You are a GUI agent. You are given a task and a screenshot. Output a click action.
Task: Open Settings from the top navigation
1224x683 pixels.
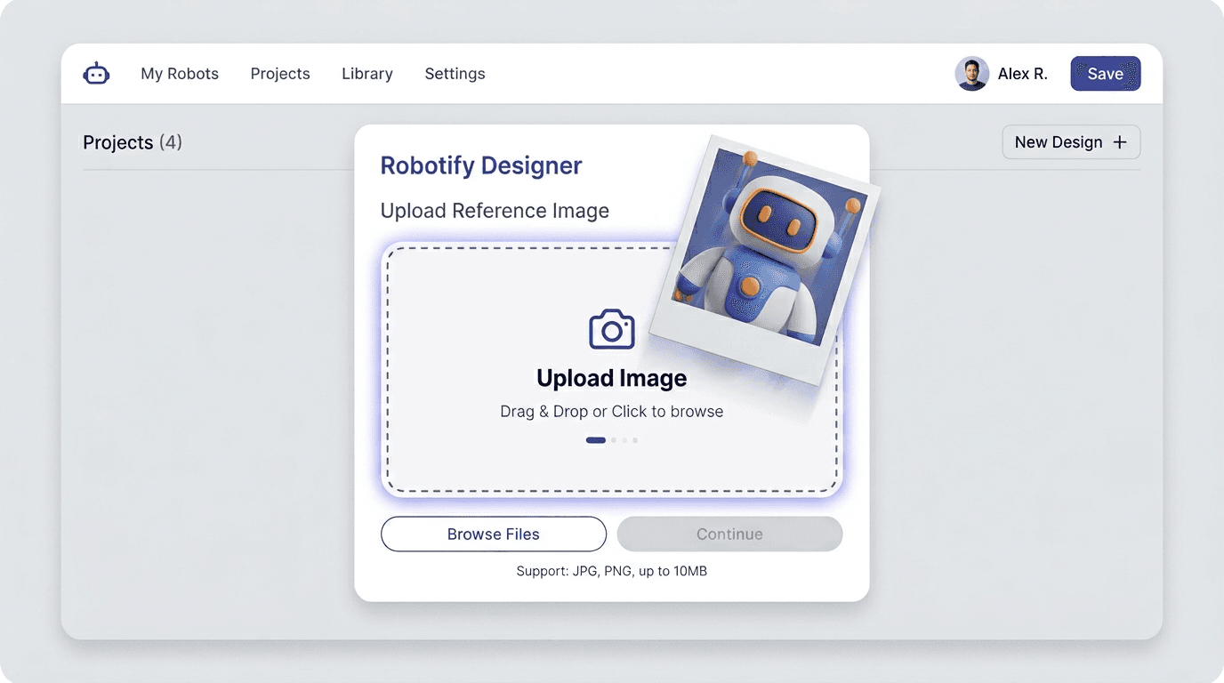pyautogui.click(x=455, y=74)
